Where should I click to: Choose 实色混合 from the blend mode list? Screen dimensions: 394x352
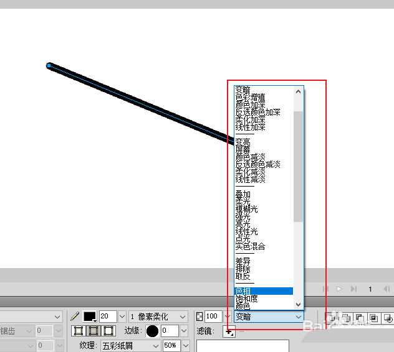pos(250,246)
